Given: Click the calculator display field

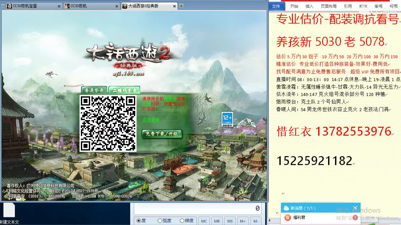Looking at the screenshot, I should click(x=198, y=208).
